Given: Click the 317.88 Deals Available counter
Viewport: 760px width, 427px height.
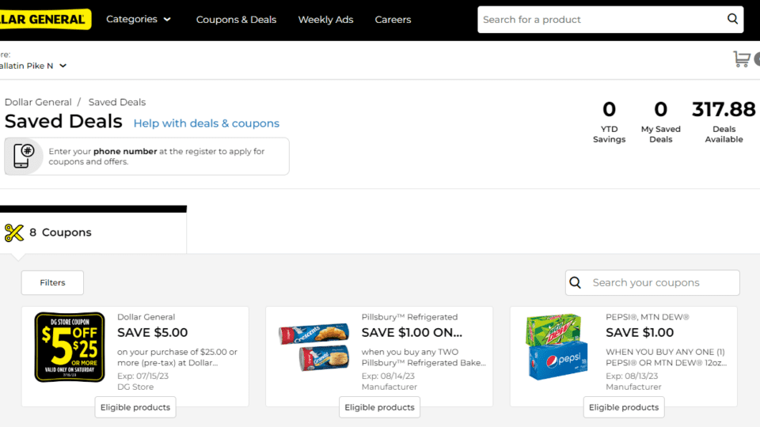Looking at the screenshot, I should [724, 122].
